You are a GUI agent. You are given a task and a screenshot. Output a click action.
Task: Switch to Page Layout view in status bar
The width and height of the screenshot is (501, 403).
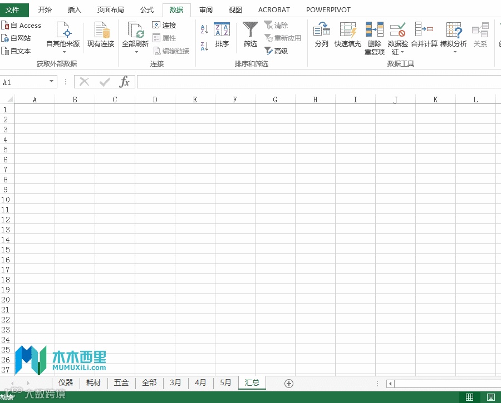[491, 397]
